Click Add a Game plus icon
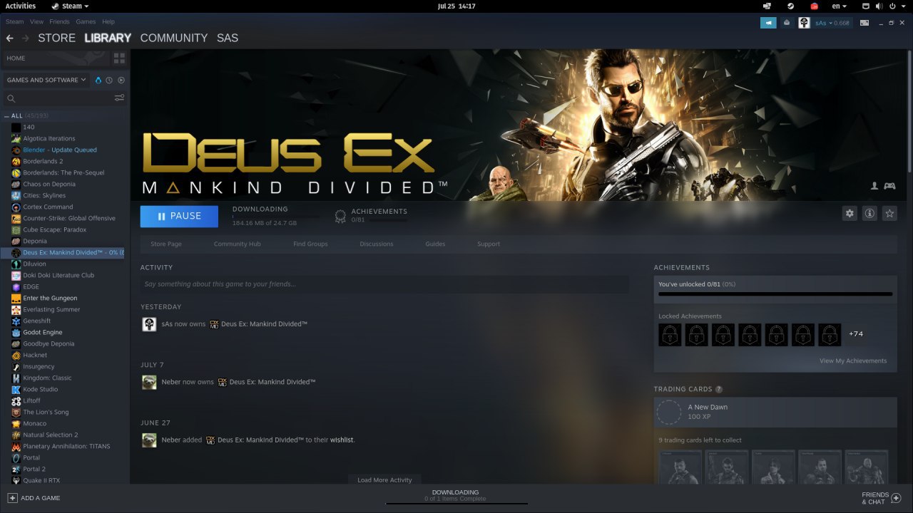Screen dimensions: 913x513 tap(12, 498)
